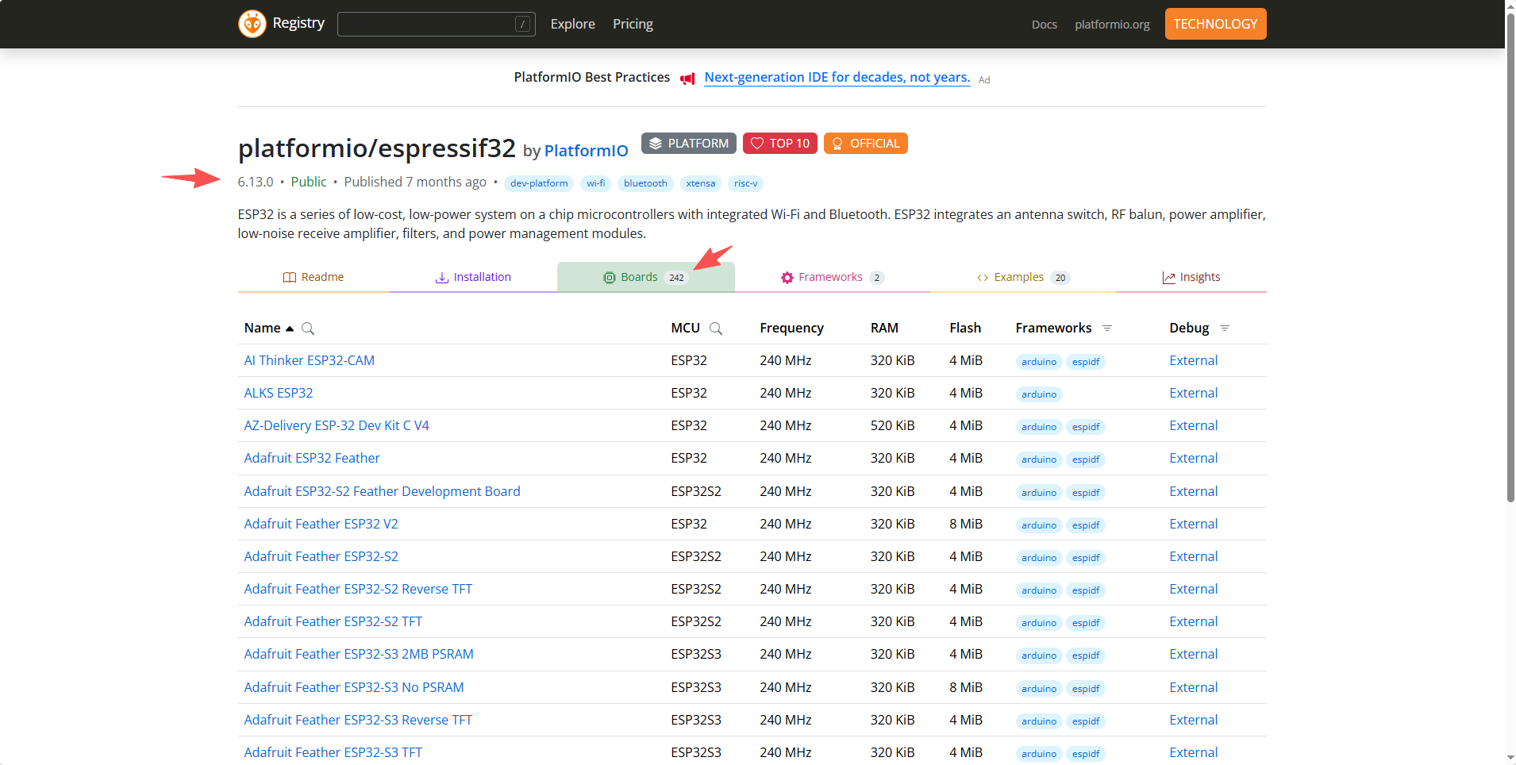Image resolution: width=1516 pixels, height=765 pixels.
Task: Click espidf tag in Adafruit Feather ESP32 V2 row
Action: click(1086, 525)
